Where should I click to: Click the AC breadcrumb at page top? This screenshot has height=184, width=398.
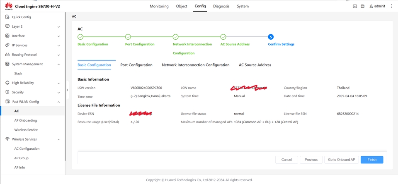74,17
